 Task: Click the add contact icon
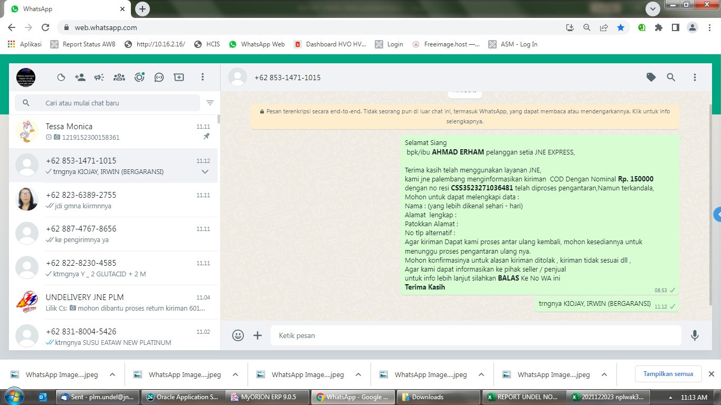point(80,78)
